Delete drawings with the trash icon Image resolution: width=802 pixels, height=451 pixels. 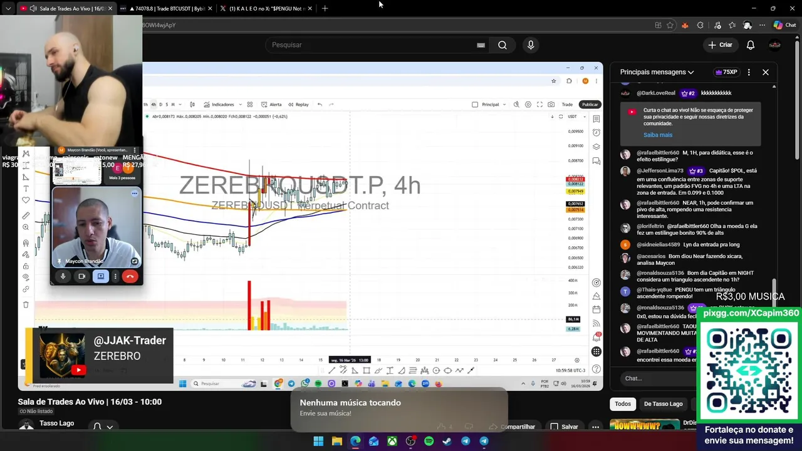tap(26, 304)
